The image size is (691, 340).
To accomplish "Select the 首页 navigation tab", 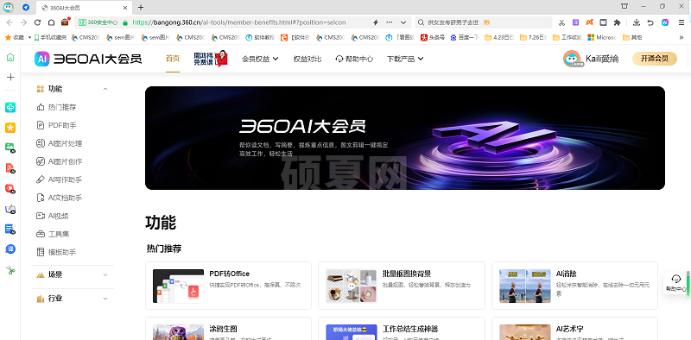I will tap(173, 59).
